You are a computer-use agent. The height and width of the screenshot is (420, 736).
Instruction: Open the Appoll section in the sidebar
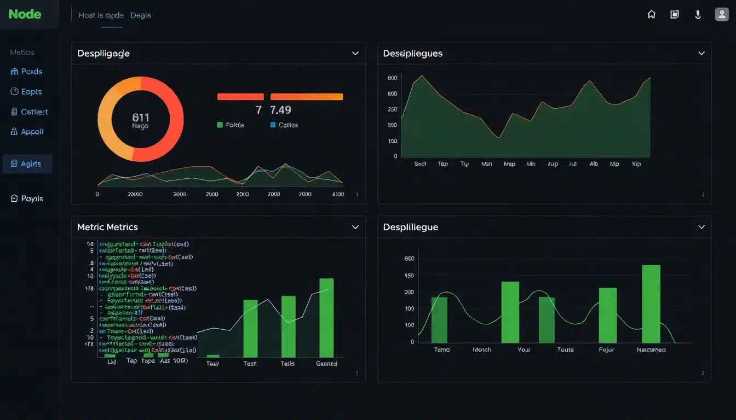click(27, 131)
